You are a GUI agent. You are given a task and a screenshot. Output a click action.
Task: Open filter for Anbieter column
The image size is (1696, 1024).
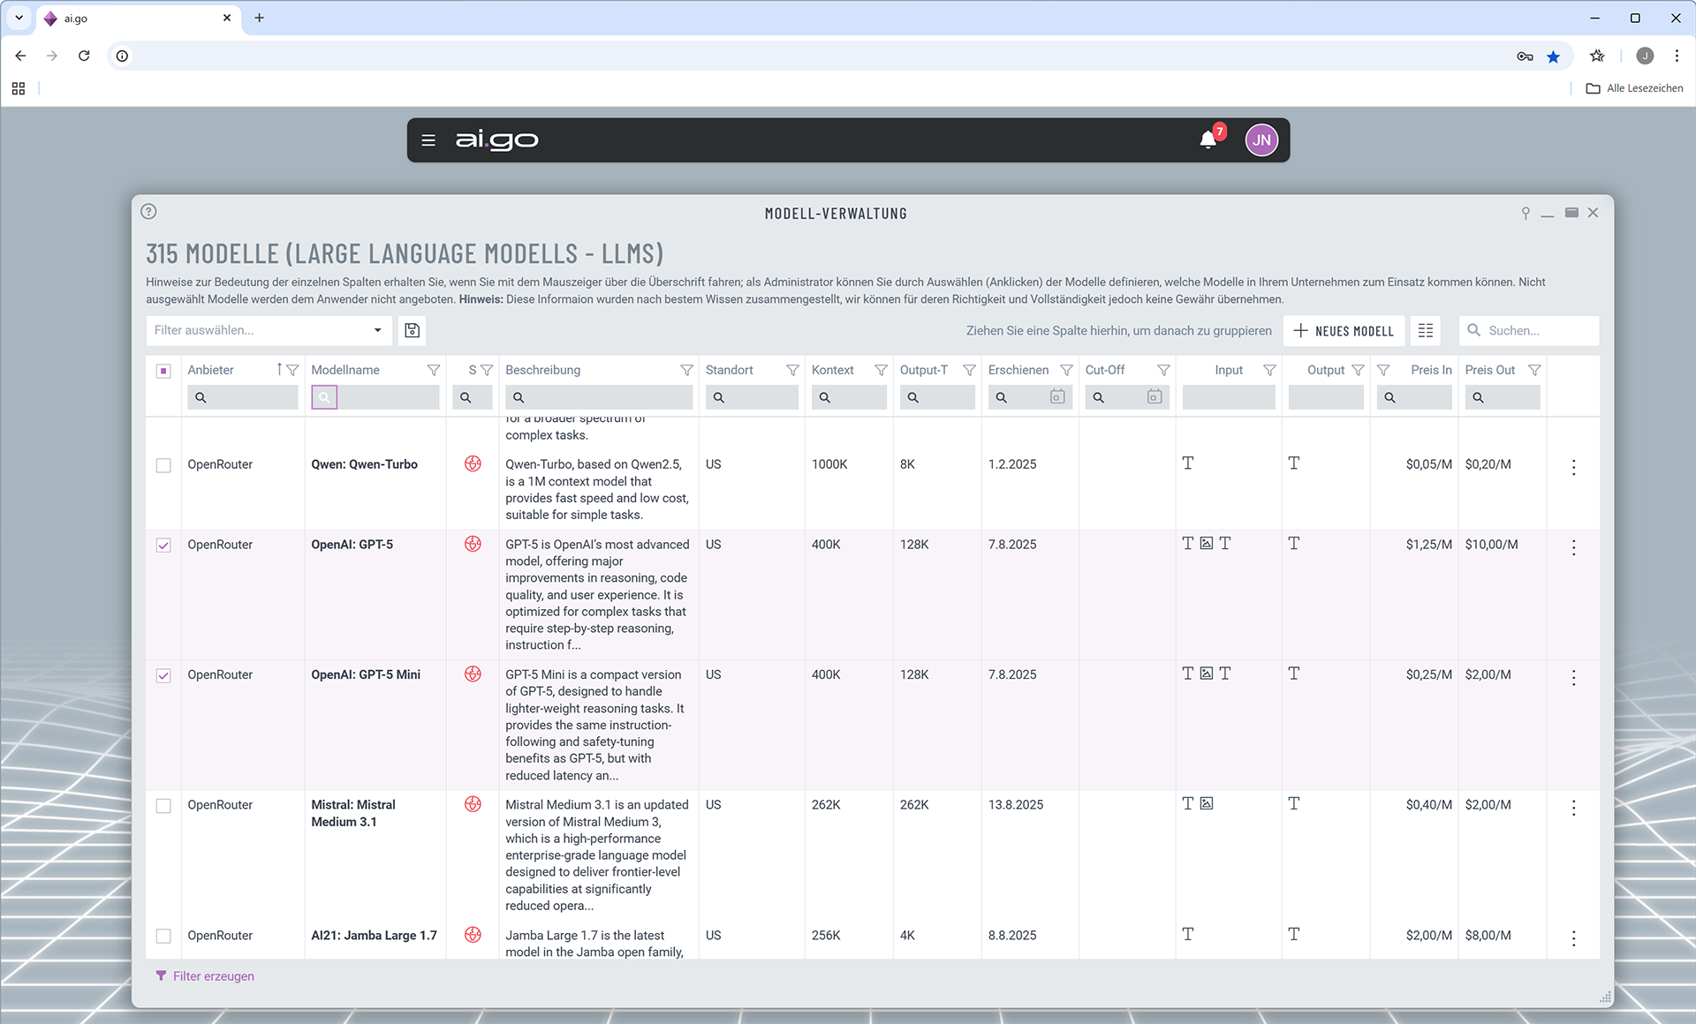(x=292, y=370)
